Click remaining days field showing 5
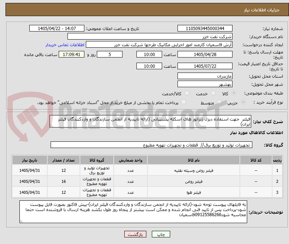Image resolution: width=289 pixels, height=244 pixels. point(110,54)
